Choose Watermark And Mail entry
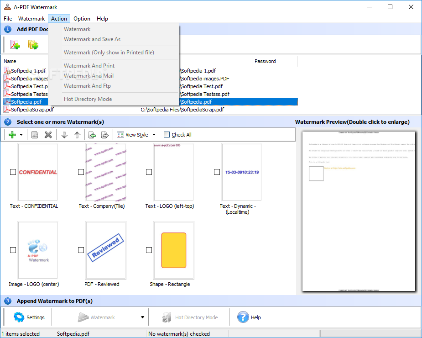This screenshot has height=338, width=422. pos(114,76)
